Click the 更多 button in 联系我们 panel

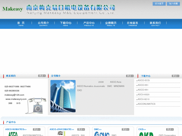point(42,76)
